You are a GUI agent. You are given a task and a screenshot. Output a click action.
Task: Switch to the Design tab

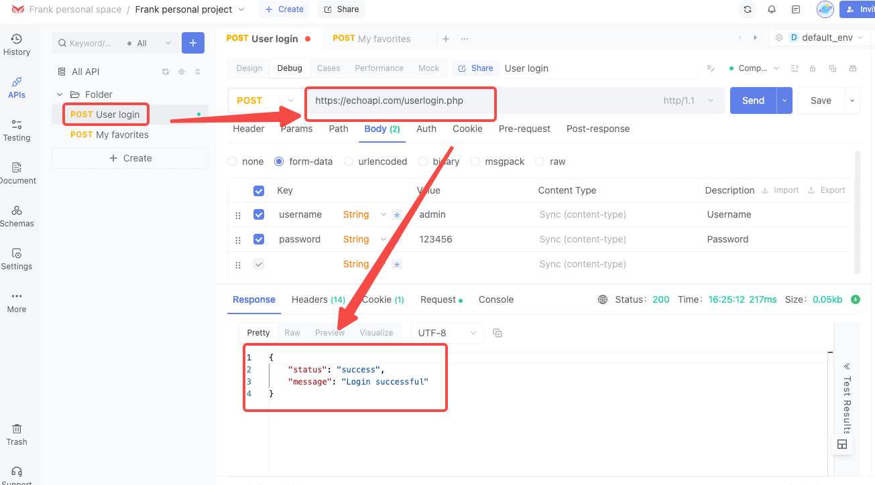(249, 68)
